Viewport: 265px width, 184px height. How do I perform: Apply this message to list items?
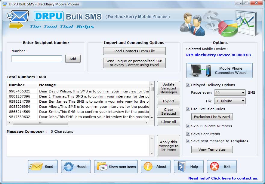click(x=168, y=146)
